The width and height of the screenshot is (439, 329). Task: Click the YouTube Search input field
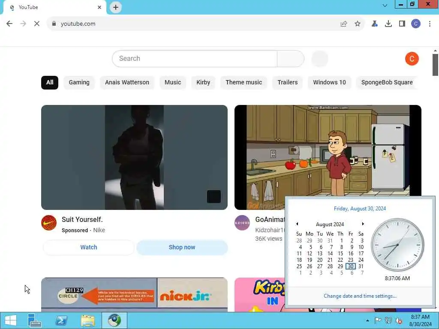click(195, 58)
